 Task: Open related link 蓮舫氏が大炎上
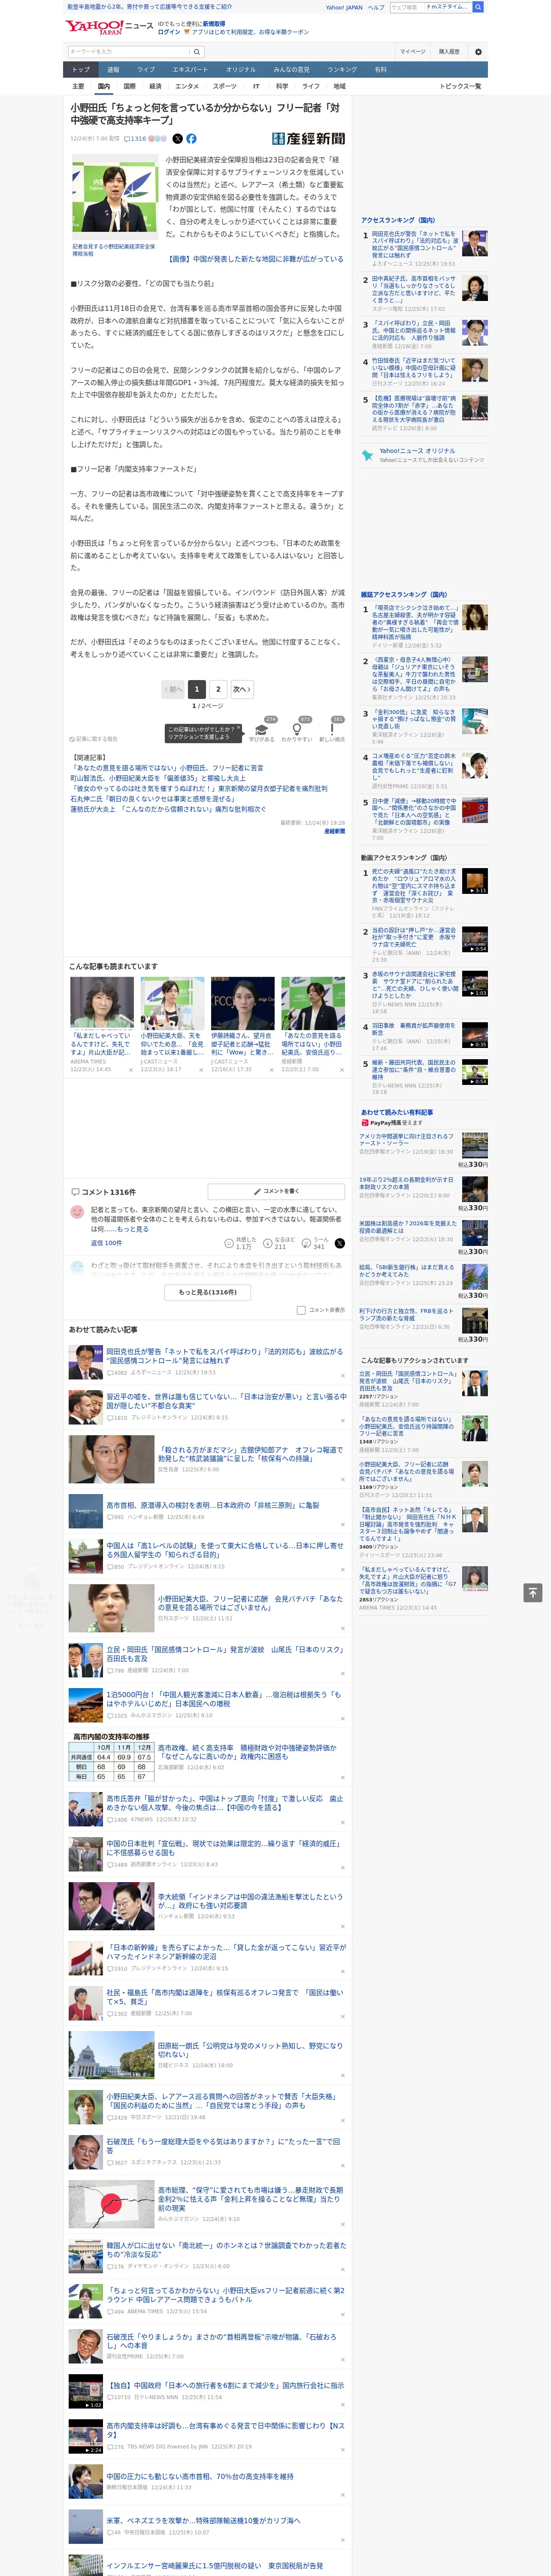tap(168, 809)
